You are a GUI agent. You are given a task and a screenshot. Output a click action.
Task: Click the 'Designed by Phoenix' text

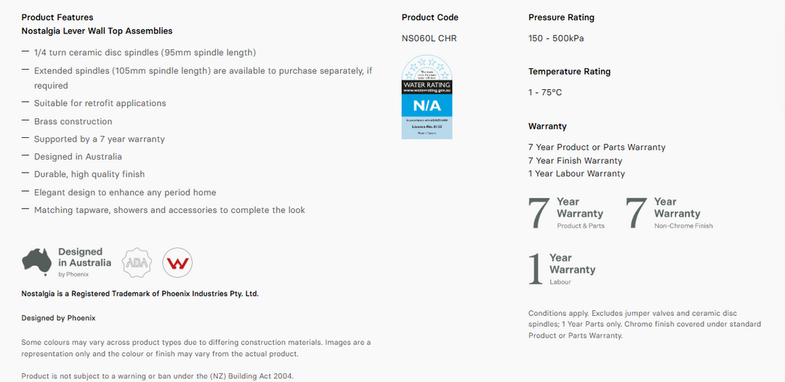[59, 318]
